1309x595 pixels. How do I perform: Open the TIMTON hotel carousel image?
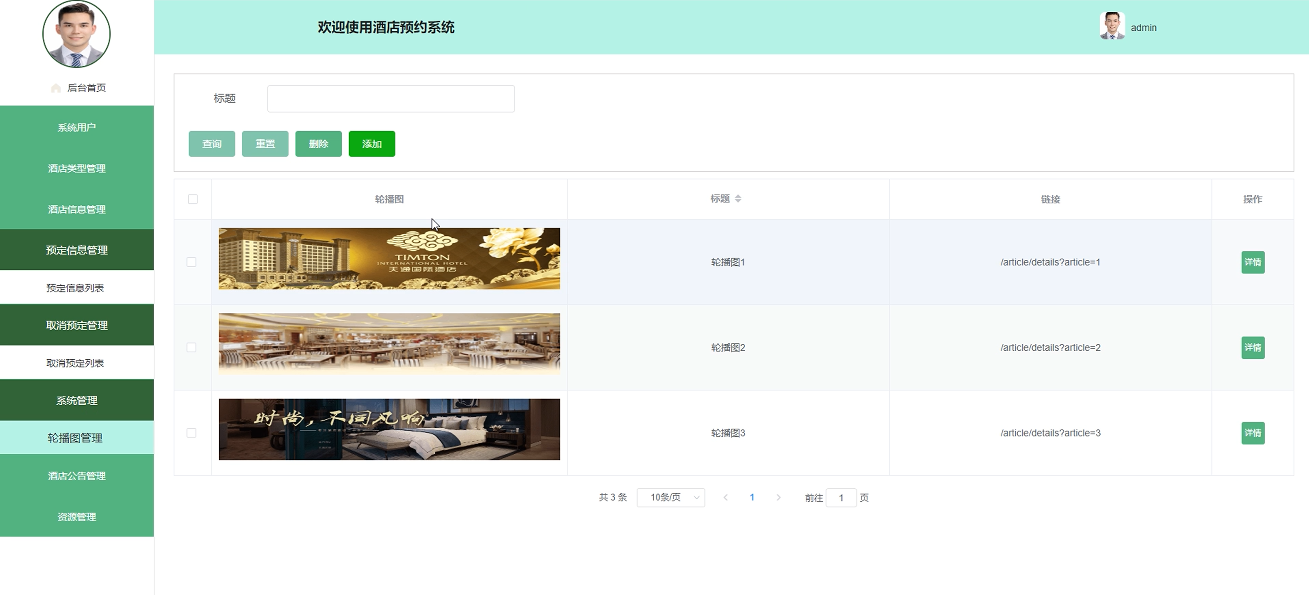389,258
